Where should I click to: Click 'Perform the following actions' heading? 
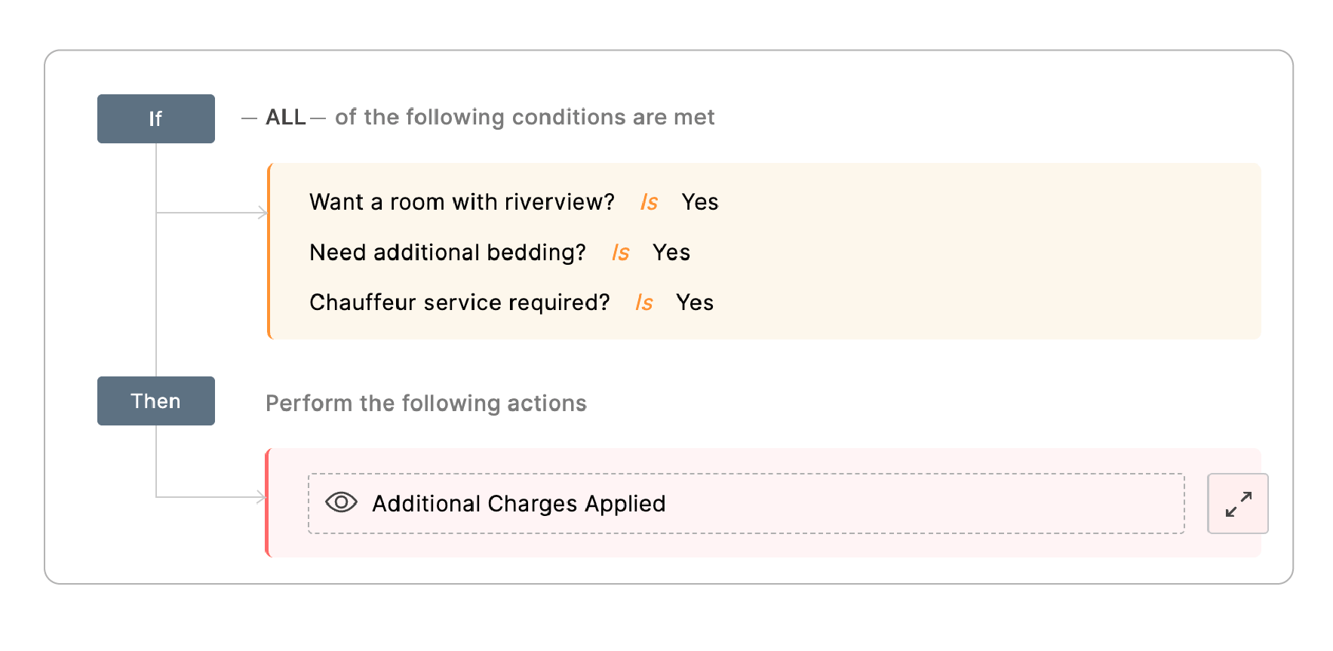[x=426, y=404]
